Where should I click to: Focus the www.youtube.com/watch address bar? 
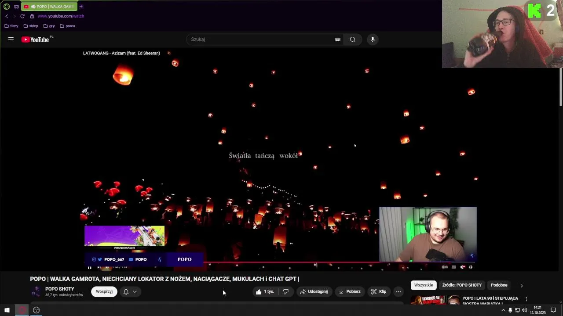(x=61, y=16)
